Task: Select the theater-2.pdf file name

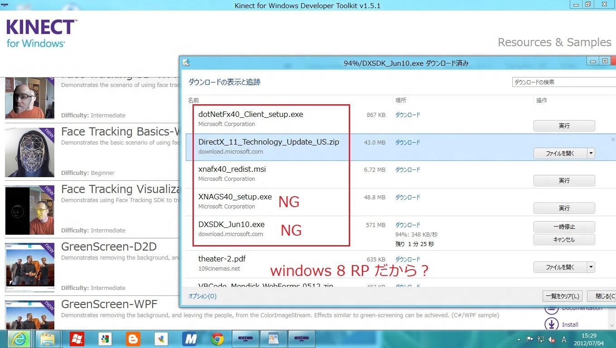Action: pyautogui.click(x=222, y=259)
